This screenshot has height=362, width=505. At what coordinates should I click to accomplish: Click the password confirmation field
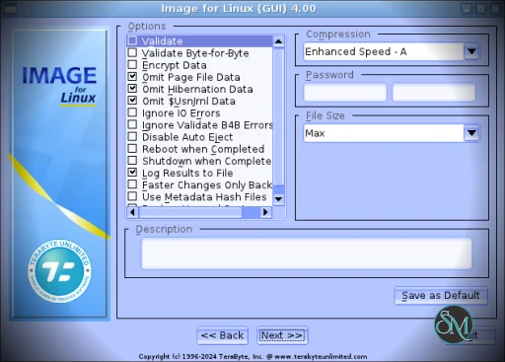pyautogui.click(x=434, y=93)
